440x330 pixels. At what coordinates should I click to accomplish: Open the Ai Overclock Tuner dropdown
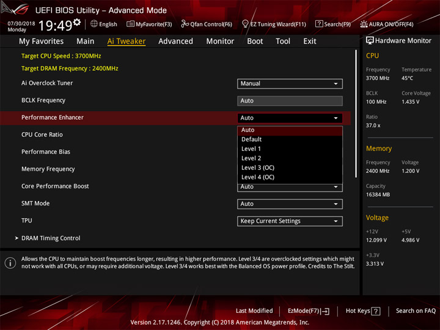pos(290,84)
